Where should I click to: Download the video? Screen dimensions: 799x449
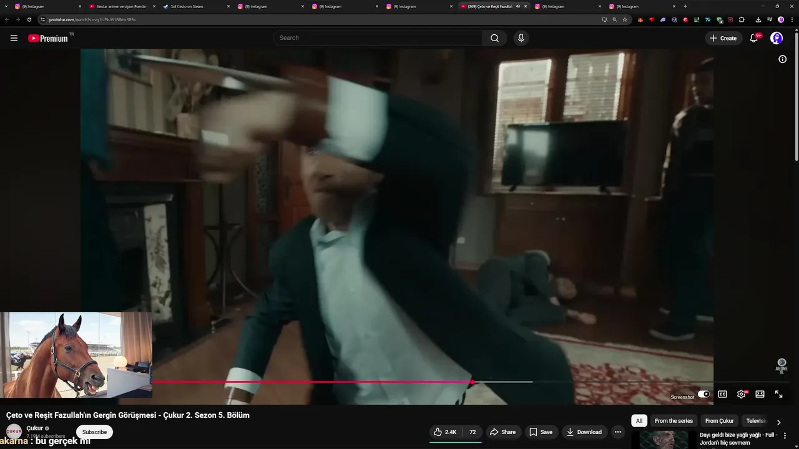[x=584, y=432]
